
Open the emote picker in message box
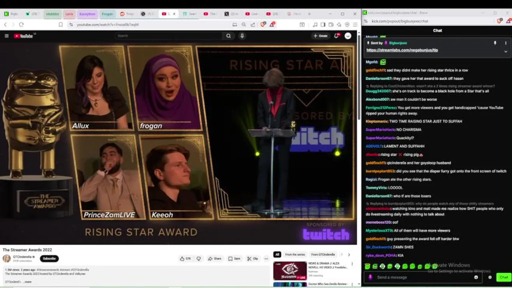(x=476, y=277)
